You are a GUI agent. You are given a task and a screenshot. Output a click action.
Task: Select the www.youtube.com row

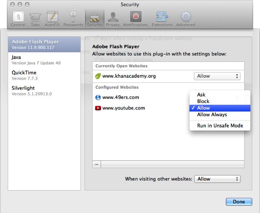(168, 108)
